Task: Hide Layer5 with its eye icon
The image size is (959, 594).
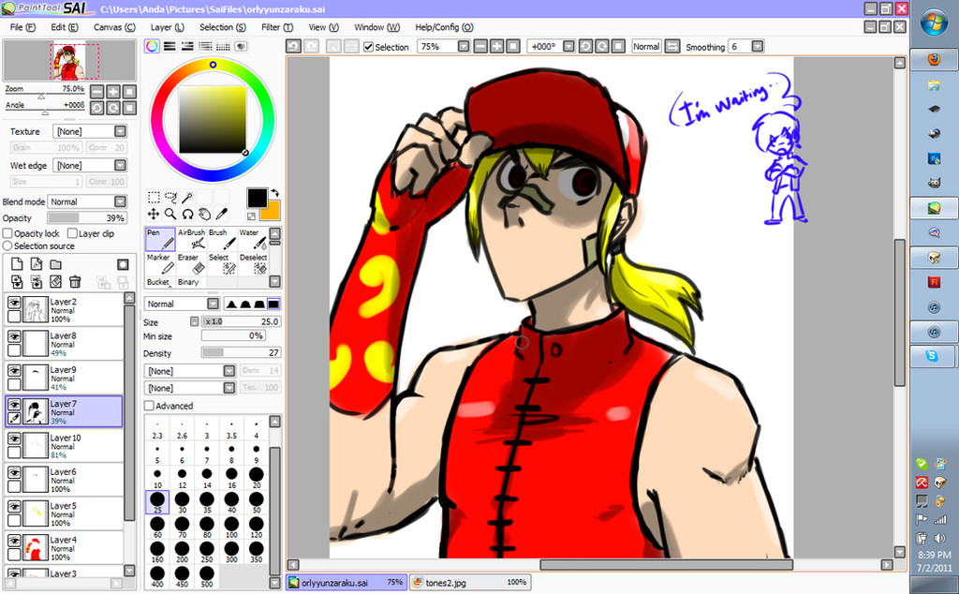Action: point(14,507)
